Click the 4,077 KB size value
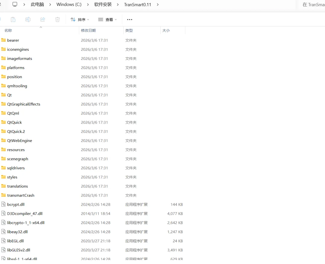 [x=175, y=214]
